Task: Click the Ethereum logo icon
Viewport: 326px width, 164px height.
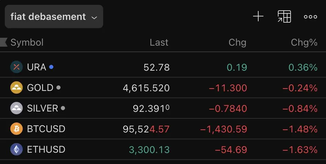Action: 16,150
